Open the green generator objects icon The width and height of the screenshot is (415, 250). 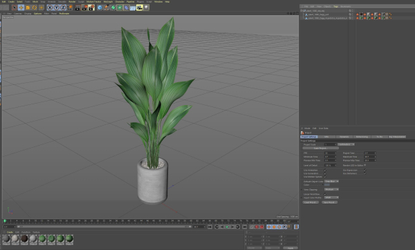point(113,8)
